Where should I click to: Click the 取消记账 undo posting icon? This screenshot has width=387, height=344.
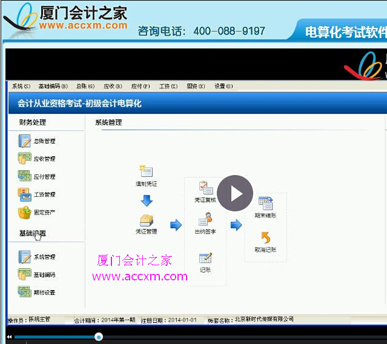265,237
